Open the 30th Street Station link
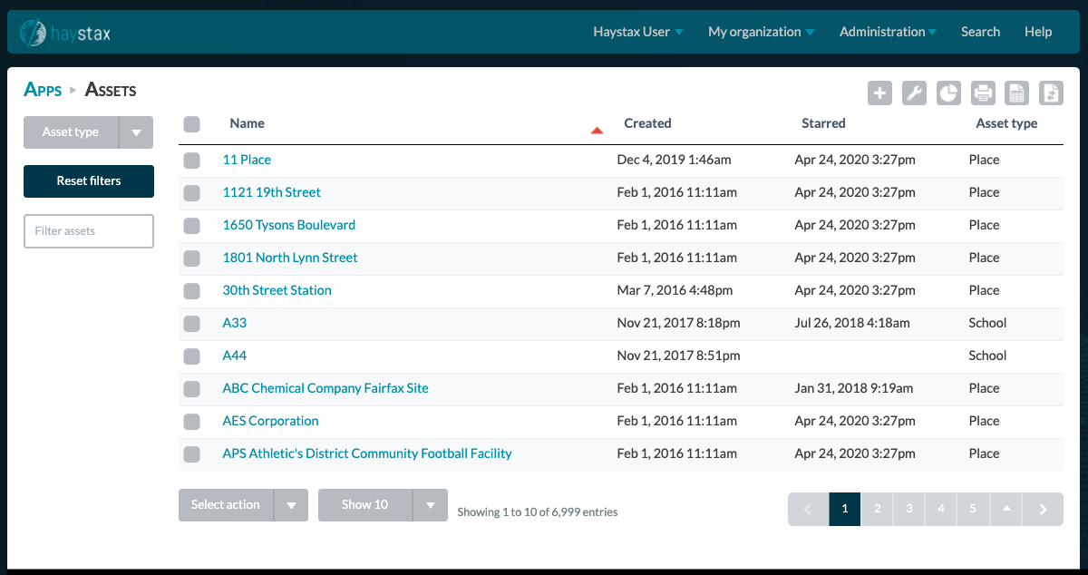 tap(277, 290)
